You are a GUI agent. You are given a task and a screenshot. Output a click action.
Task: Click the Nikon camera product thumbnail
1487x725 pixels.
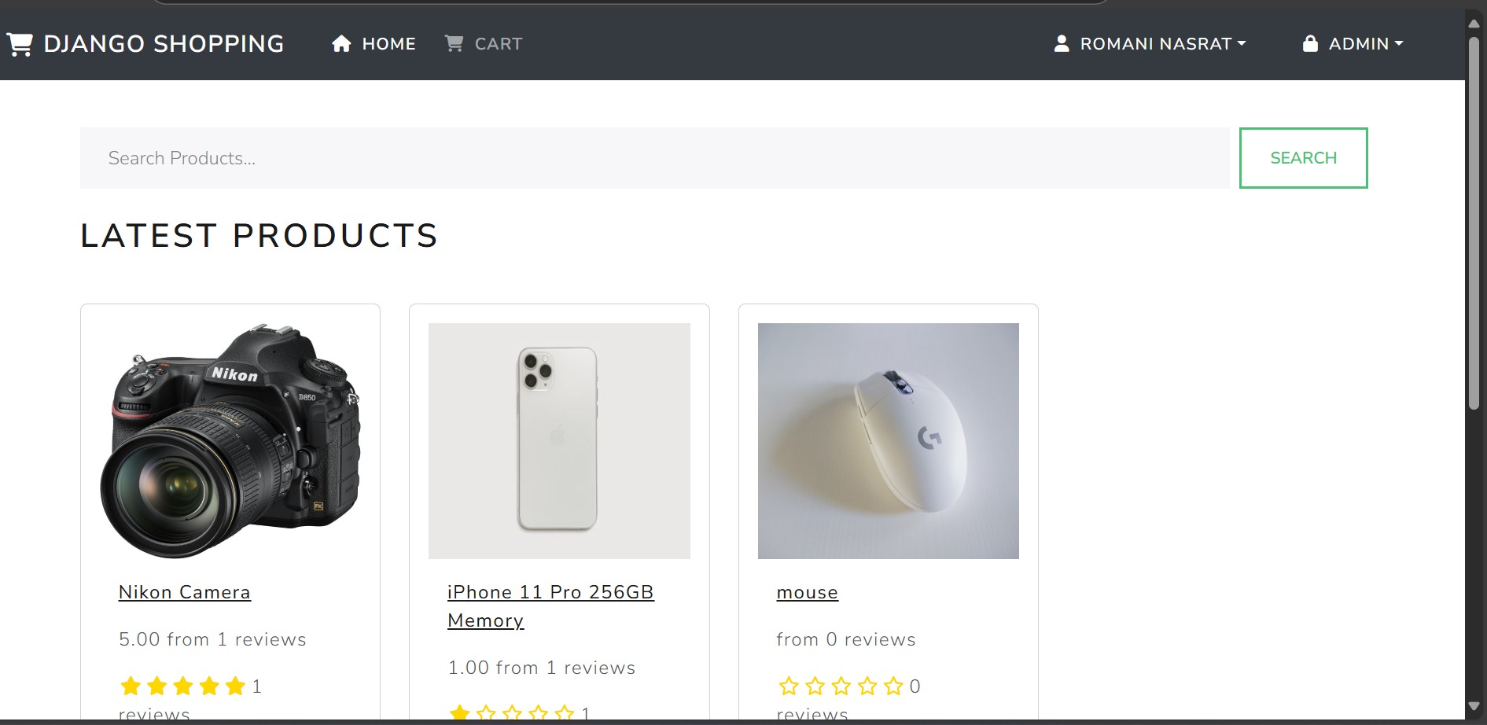[x=230, y=440]
